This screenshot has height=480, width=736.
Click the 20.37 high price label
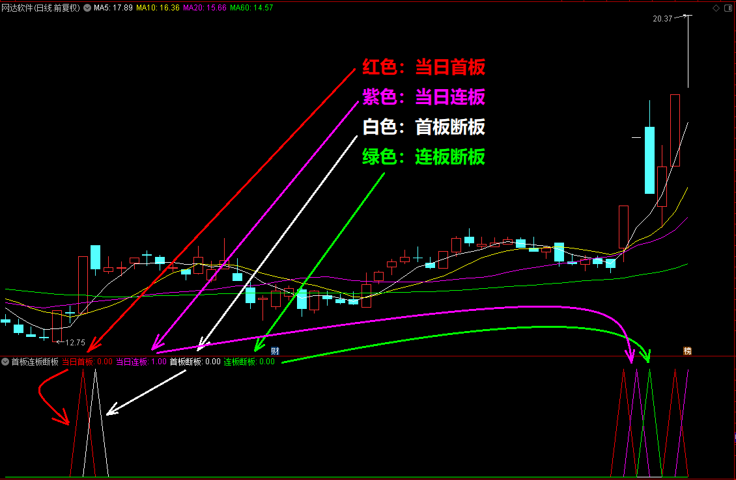[x=662, y=19]
